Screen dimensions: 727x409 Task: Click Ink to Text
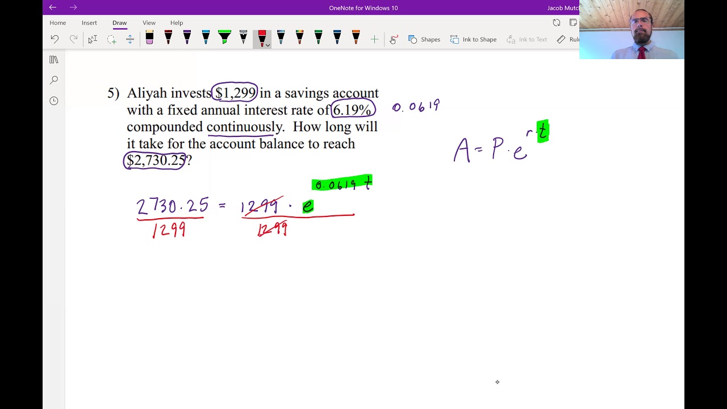[x=527, y=39]
